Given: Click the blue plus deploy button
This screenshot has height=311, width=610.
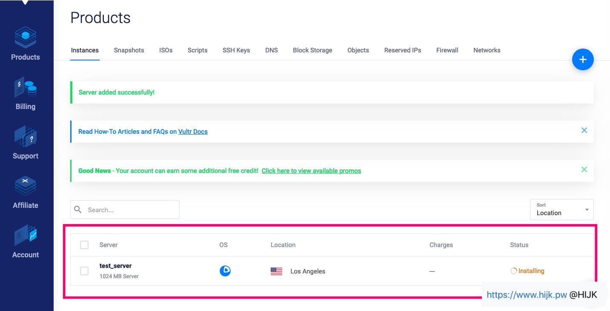Looking at the screenshot, I should pos(583,60).
